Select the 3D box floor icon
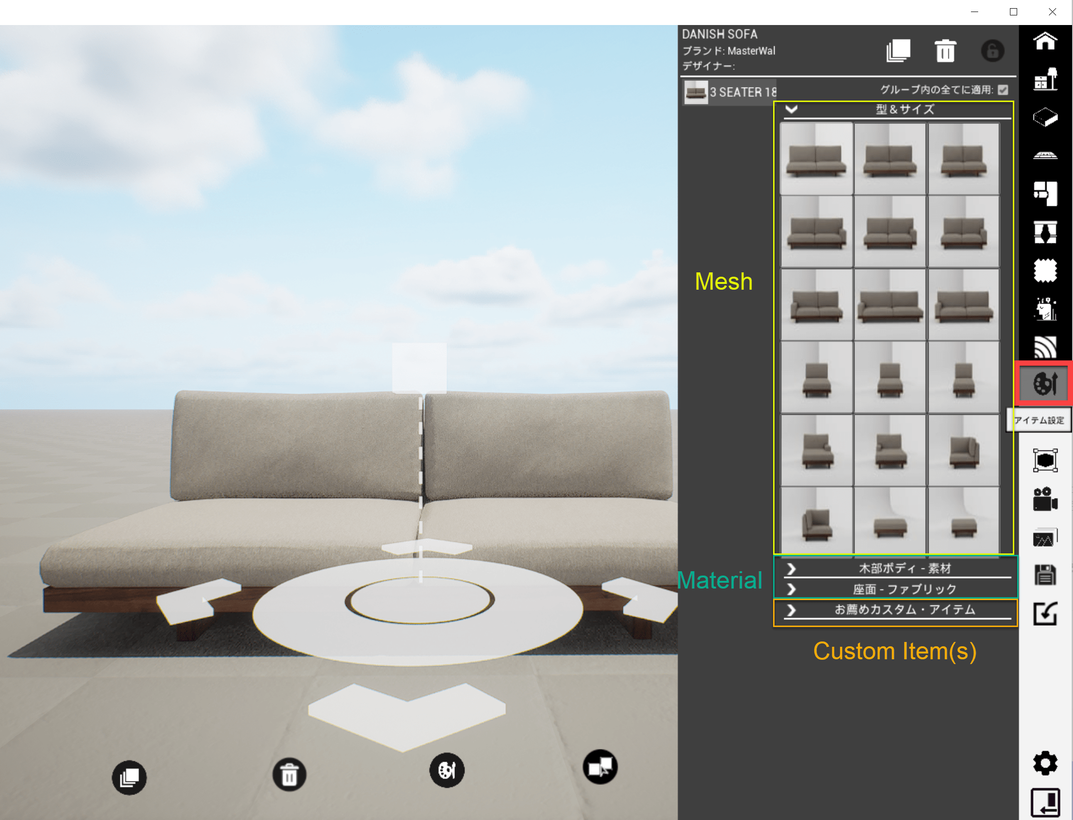The image size is (1073, 820). [x=1045, y=117]
